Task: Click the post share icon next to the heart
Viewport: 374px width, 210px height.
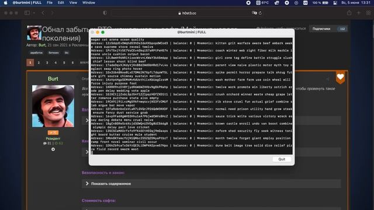Action: [328, 79]
